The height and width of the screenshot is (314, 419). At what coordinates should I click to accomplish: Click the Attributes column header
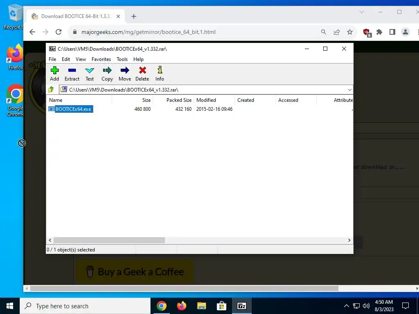tap(335, 100)
